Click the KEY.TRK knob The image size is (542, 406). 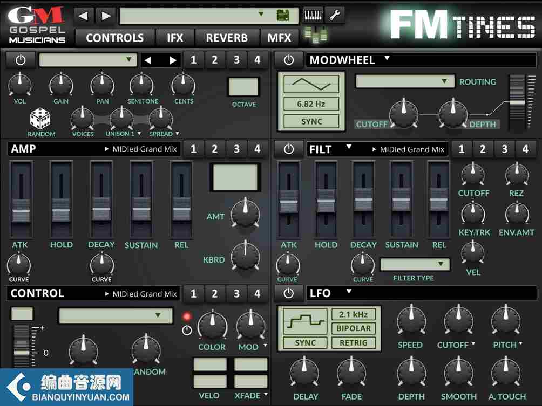point(473,214)
